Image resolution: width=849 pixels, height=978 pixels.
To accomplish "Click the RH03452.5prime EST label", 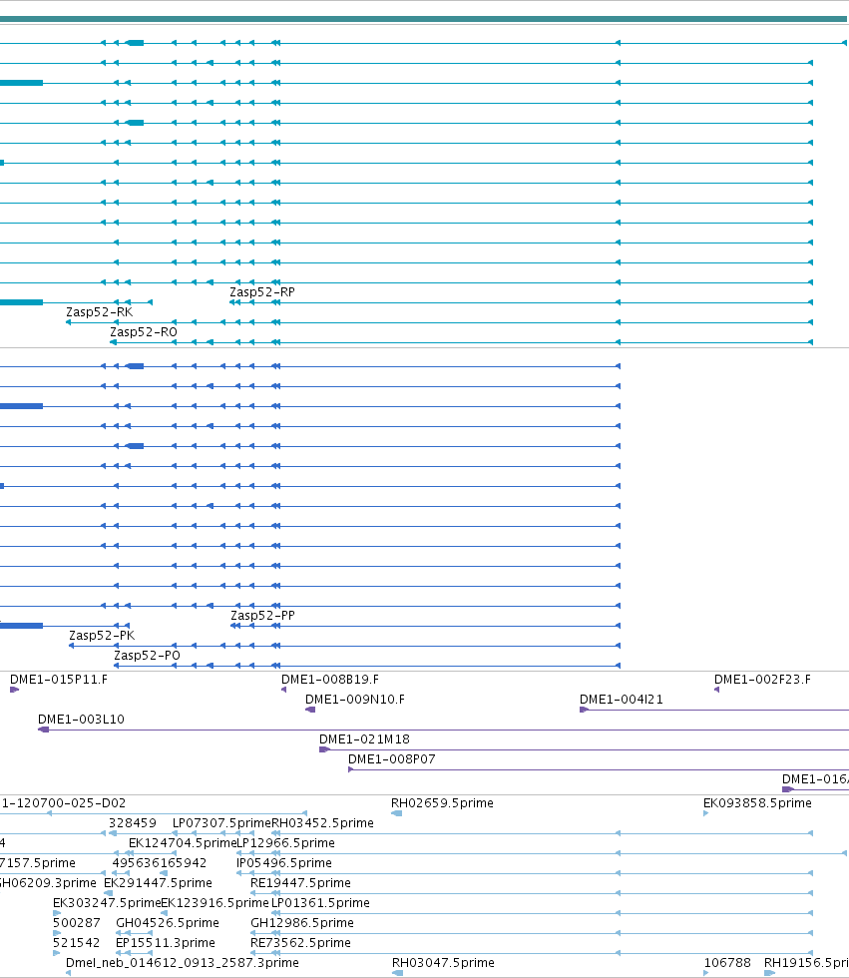I will (x=322, y=822).
